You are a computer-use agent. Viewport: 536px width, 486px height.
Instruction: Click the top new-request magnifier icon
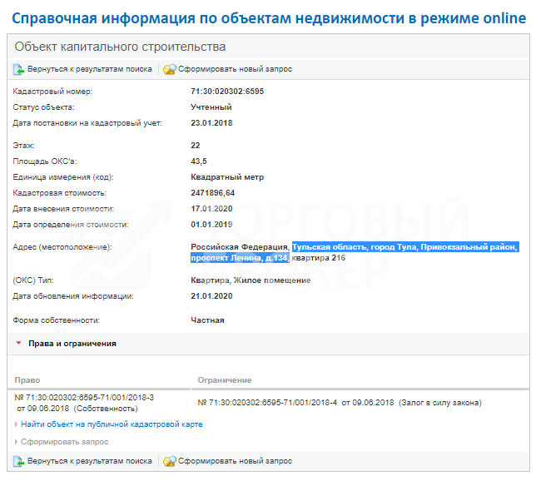click(169, 69)
